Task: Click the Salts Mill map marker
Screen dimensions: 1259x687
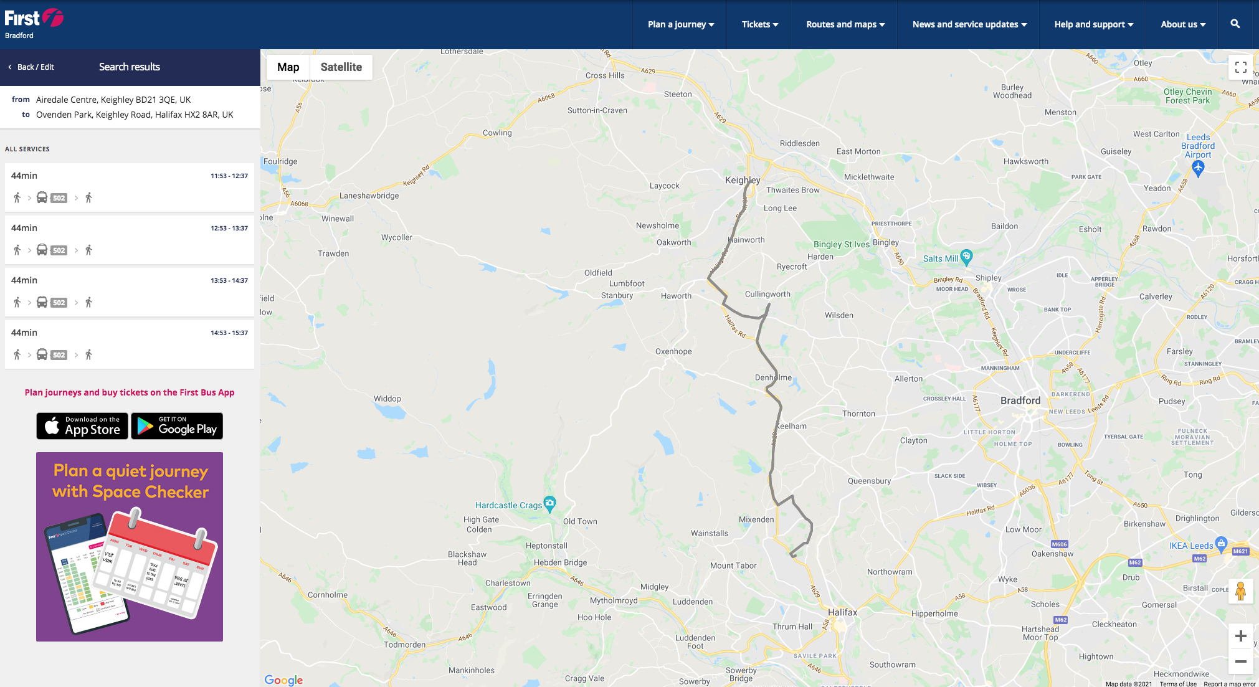Action: pos(966,257)
